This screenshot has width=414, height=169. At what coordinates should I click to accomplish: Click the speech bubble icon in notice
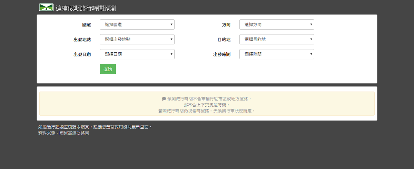click(x=164, y=99)
